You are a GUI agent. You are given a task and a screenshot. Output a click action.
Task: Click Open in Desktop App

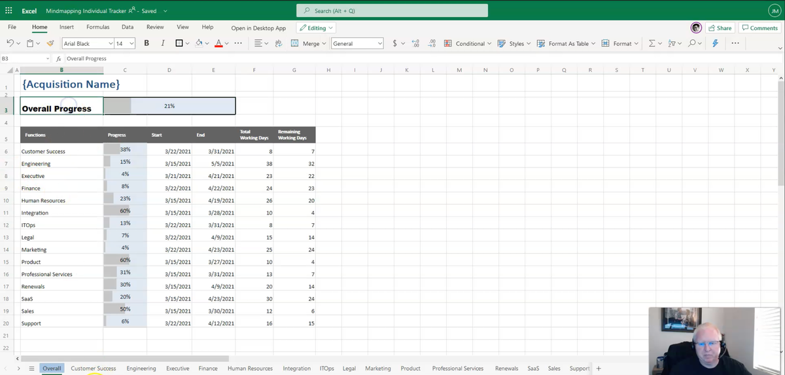click(258, 28)
